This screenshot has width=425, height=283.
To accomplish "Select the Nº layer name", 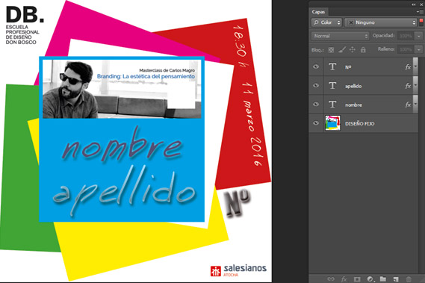I will (x=348, y=67).
